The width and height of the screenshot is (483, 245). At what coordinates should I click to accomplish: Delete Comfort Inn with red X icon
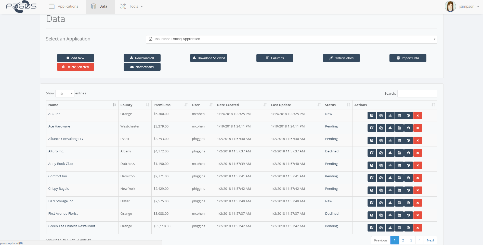coord(417,178)
